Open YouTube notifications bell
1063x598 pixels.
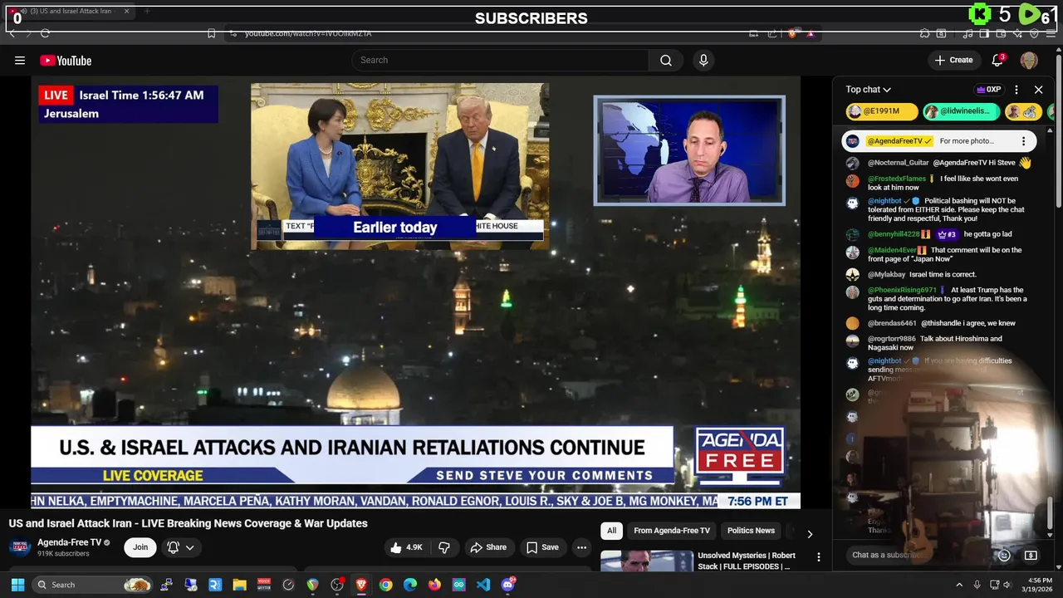tap(998, 60)
